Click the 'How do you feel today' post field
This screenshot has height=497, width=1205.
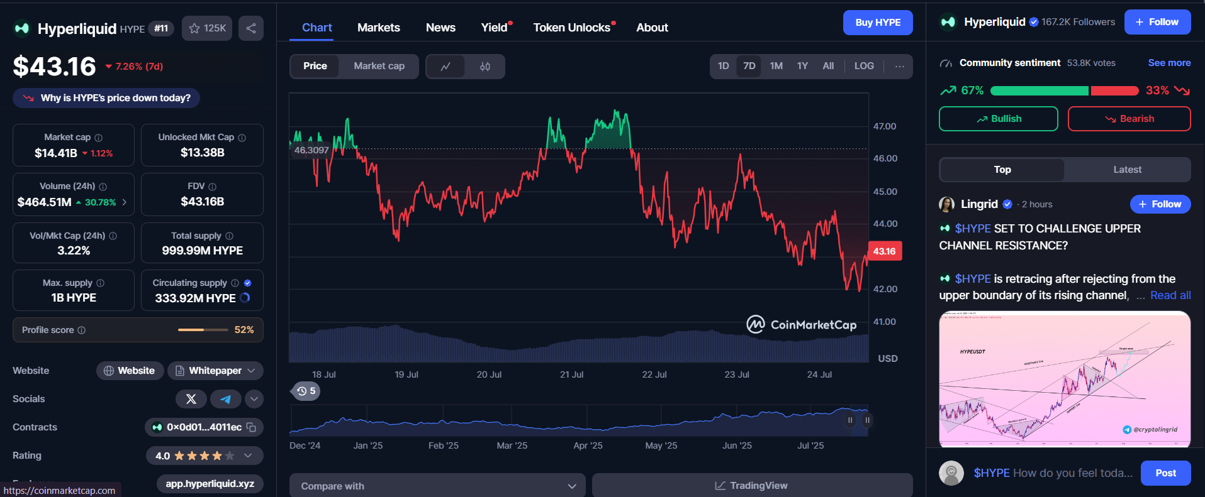1053,473
